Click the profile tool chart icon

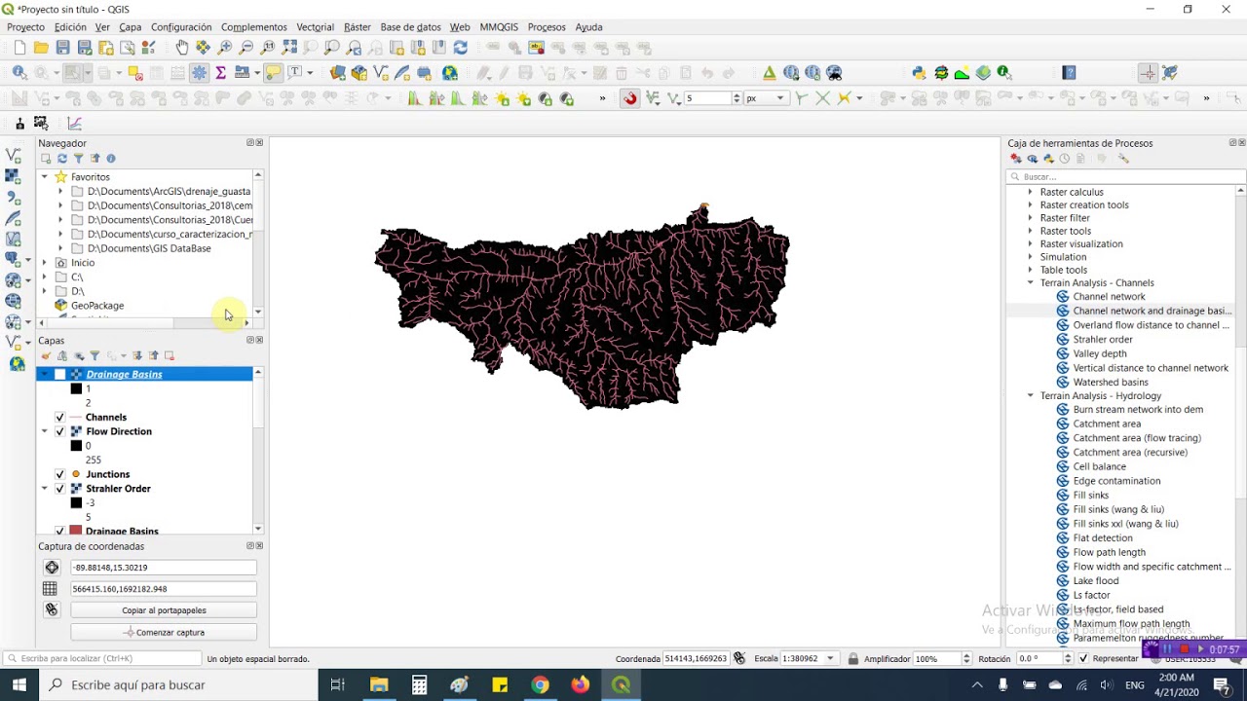point(74,124)
